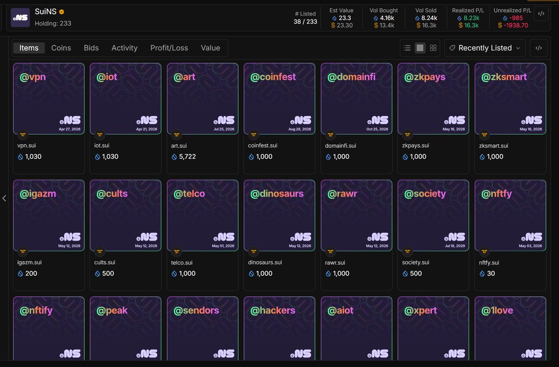Switch to large grid view layout

433,48
